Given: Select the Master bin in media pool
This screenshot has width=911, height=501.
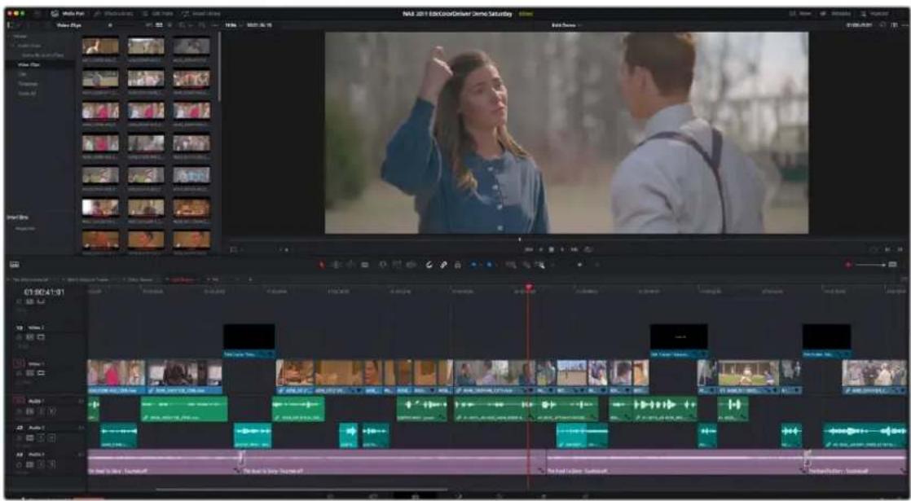Looking at the screenshot, I should [19, 35].
